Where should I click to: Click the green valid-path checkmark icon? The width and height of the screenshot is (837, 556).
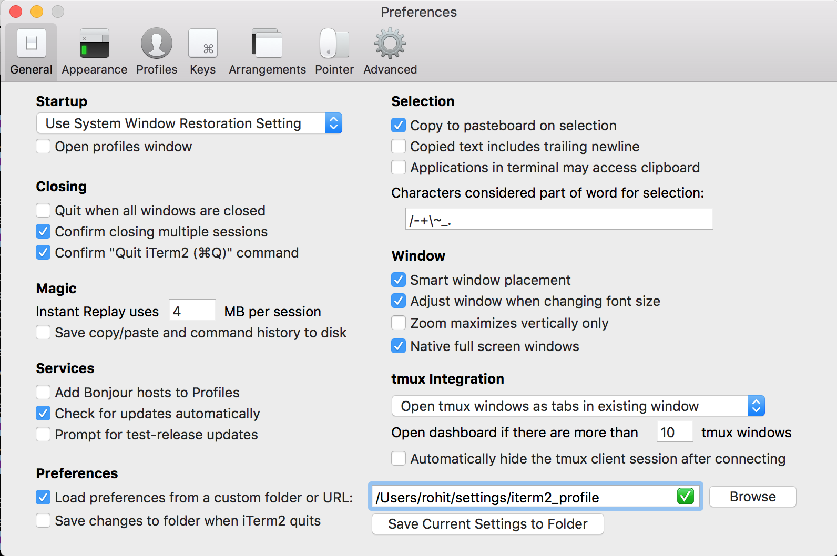(686, 496)
